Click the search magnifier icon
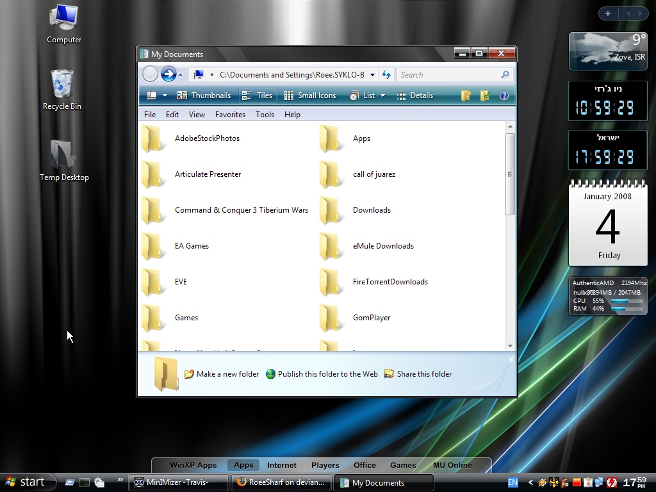This screenshot has height=492, width=656. [x=505, y=75]
